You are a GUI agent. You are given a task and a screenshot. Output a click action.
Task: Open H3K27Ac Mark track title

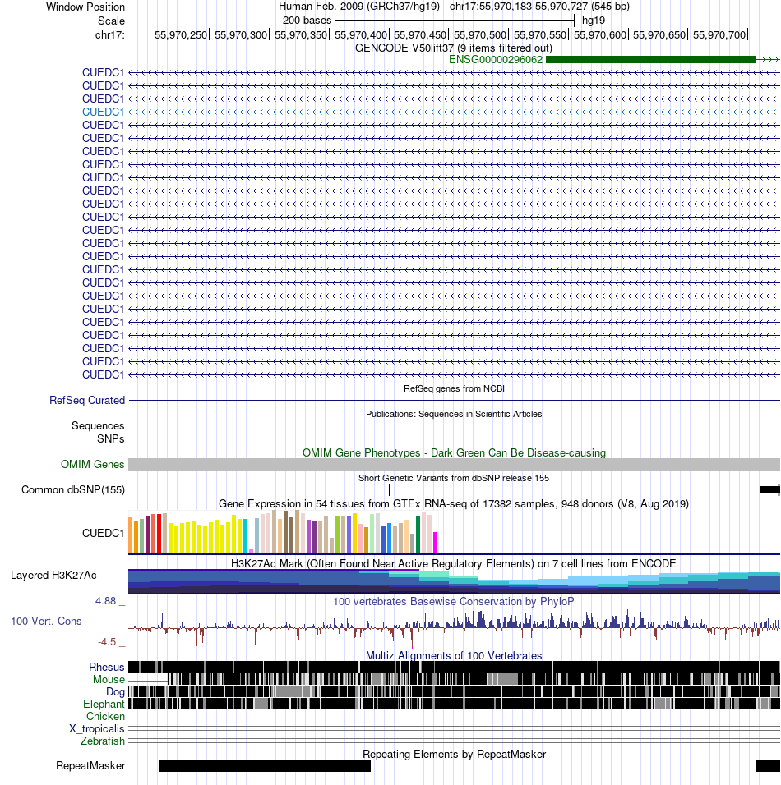454,564
